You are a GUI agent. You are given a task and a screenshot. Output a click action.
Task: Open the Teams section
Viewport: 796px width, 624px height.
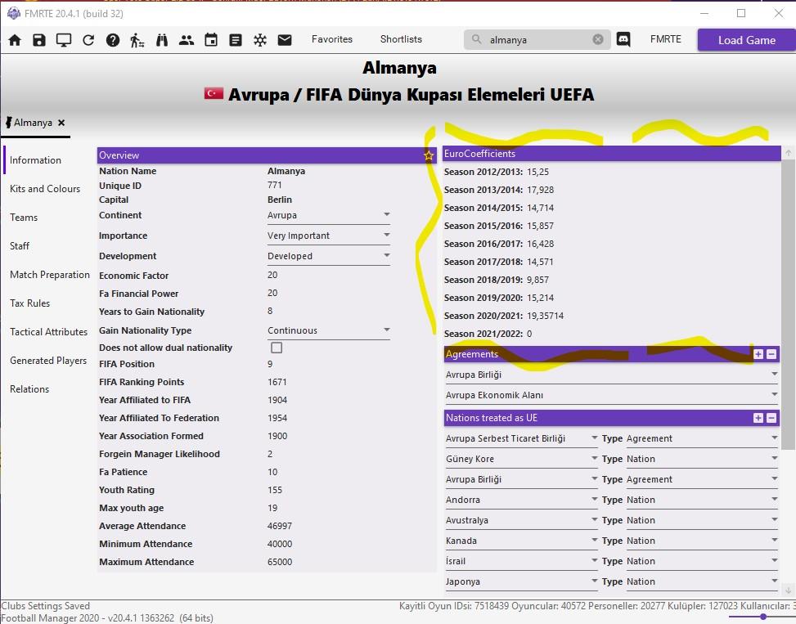coord(24,217)
